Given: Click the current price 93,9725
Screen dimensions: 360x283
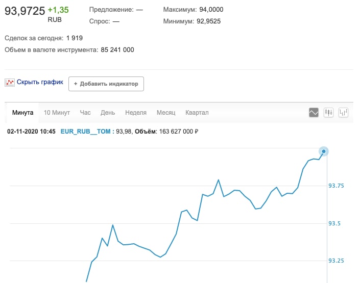Looking at the screenshot, I should 25,11.
